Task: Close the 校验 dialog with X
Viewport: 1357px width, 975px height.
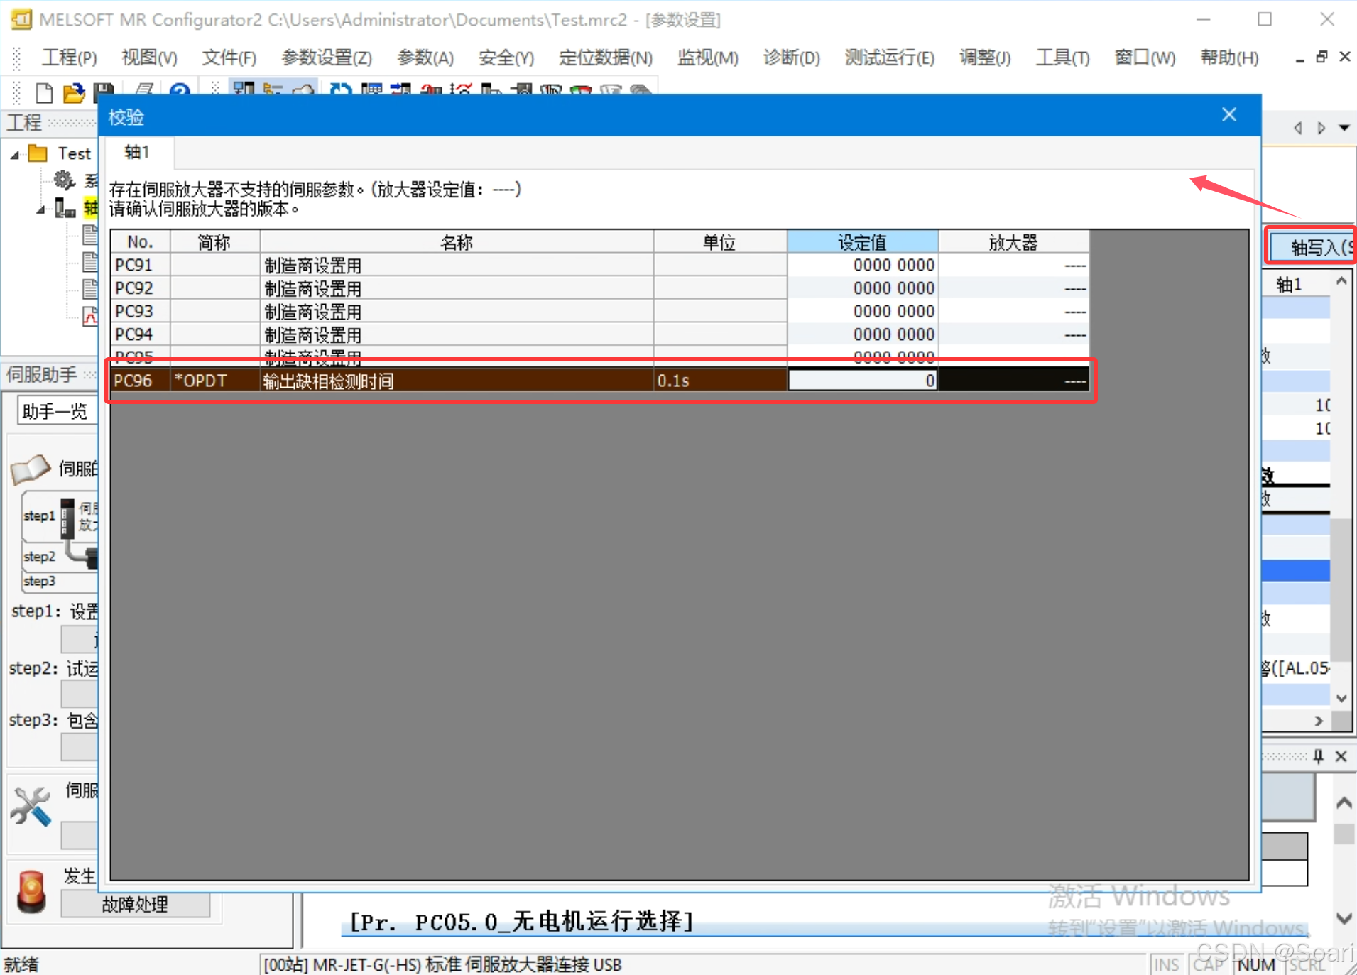Action: [1230, 114]
